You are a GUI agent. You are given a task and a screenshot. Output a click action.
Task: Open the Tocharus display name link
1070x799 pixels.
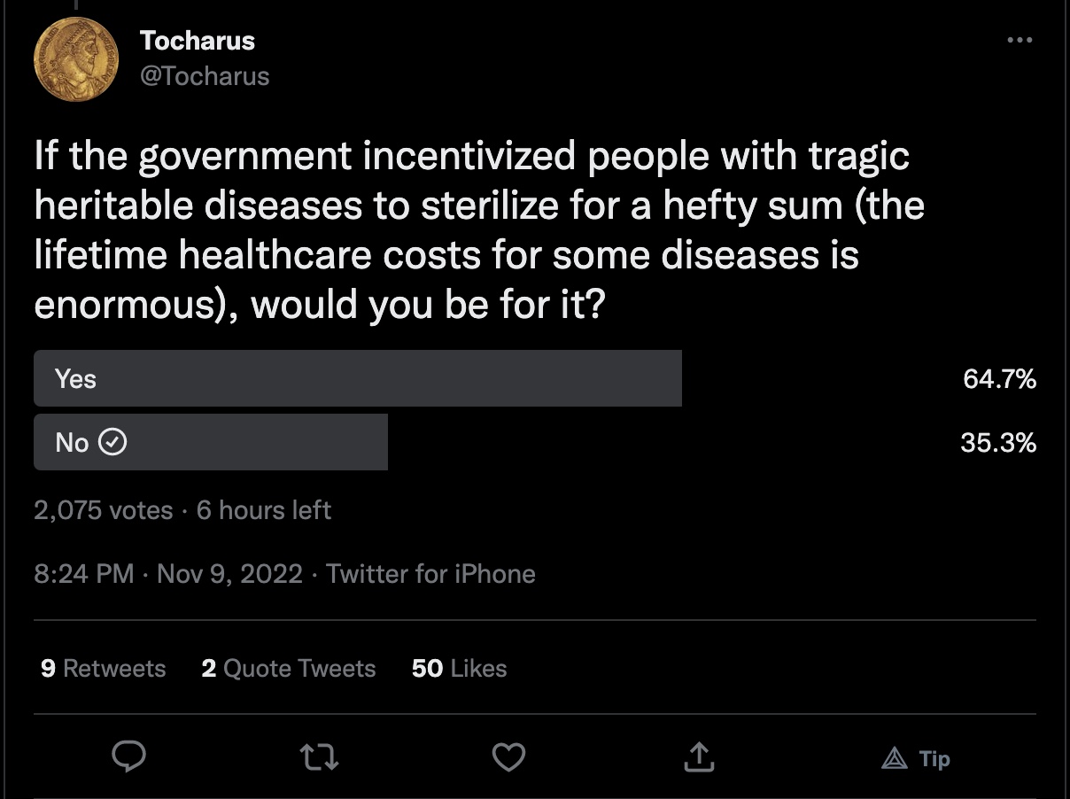(x=197, y=41)
